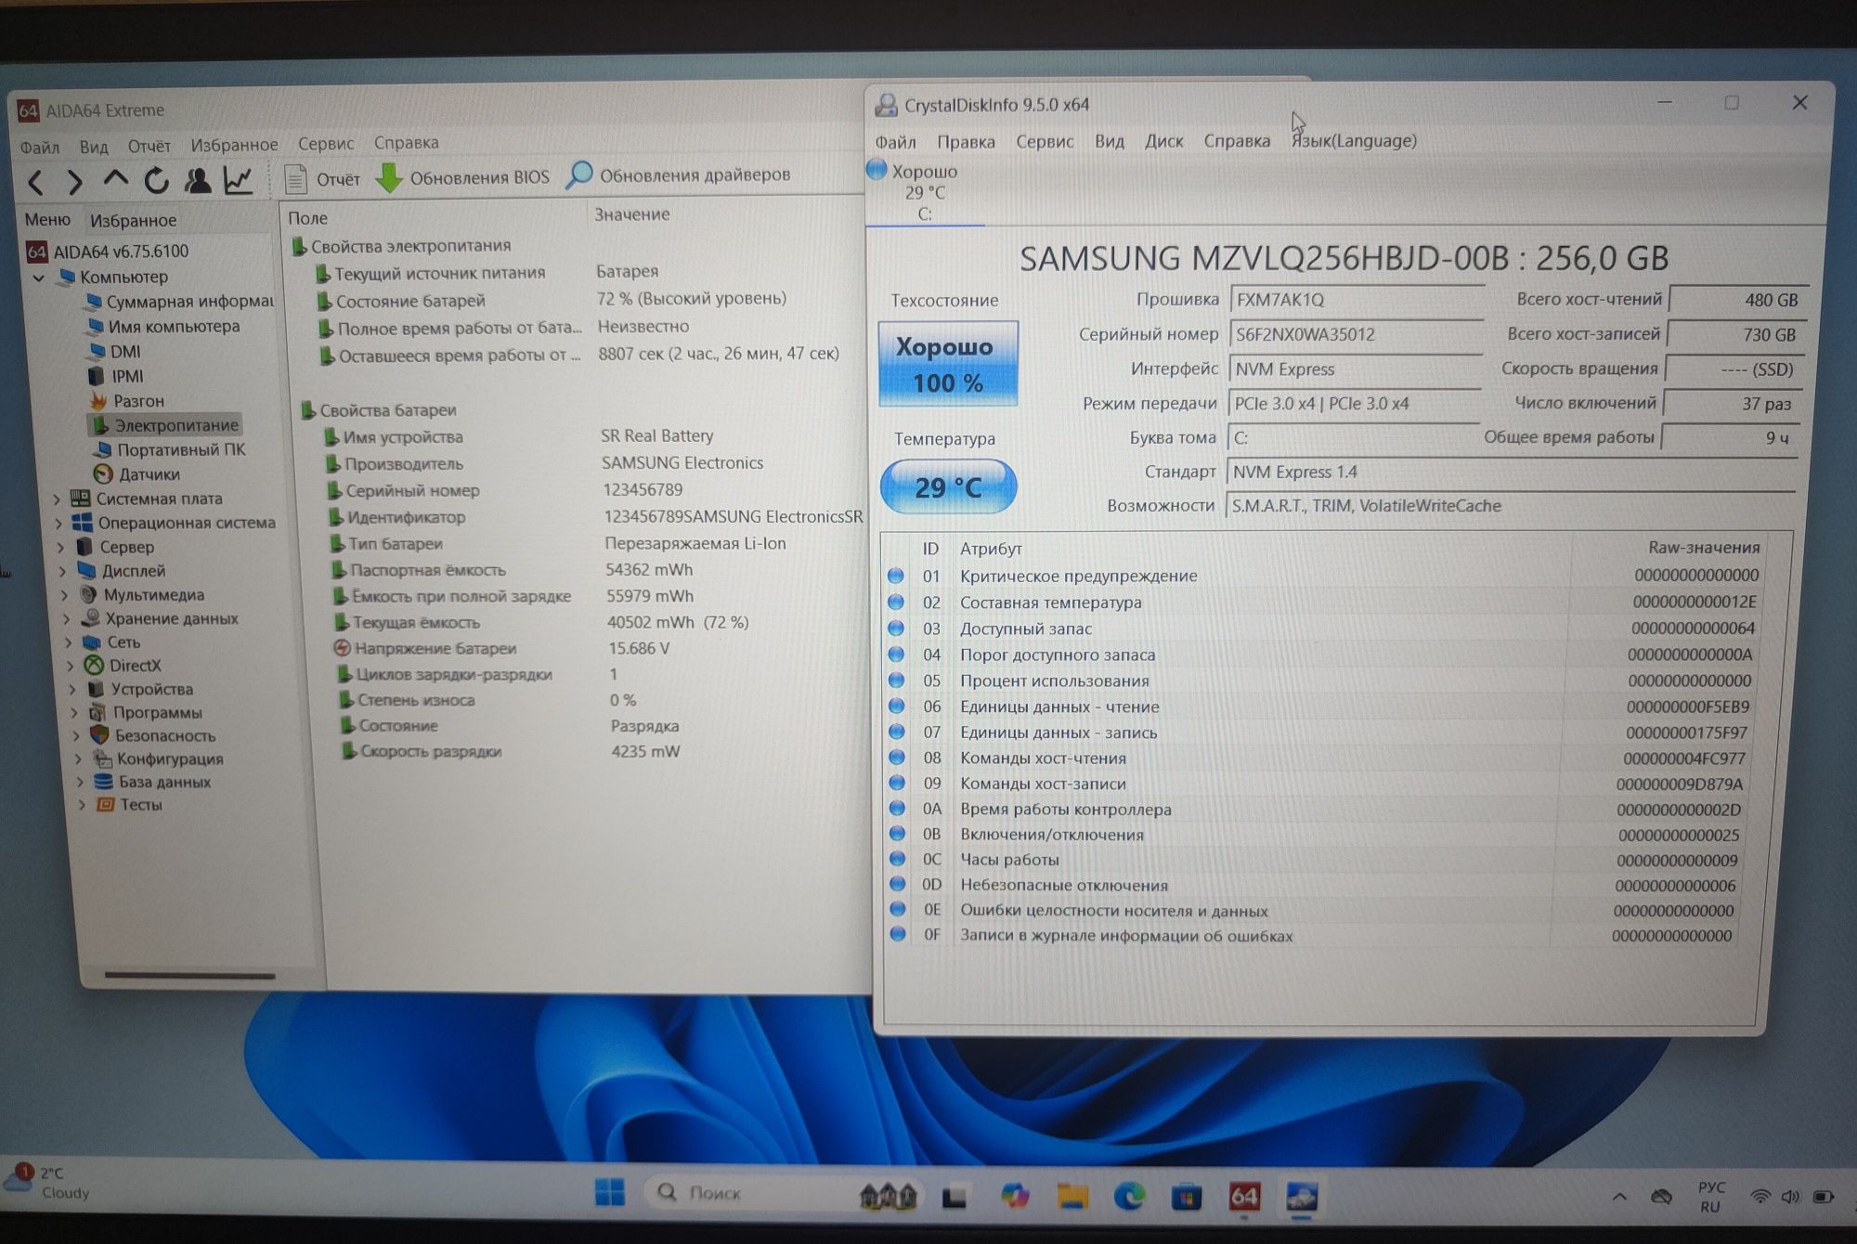Select IPMI tree item
This screenshot has height=1244, width=1857.
[116, 376]
